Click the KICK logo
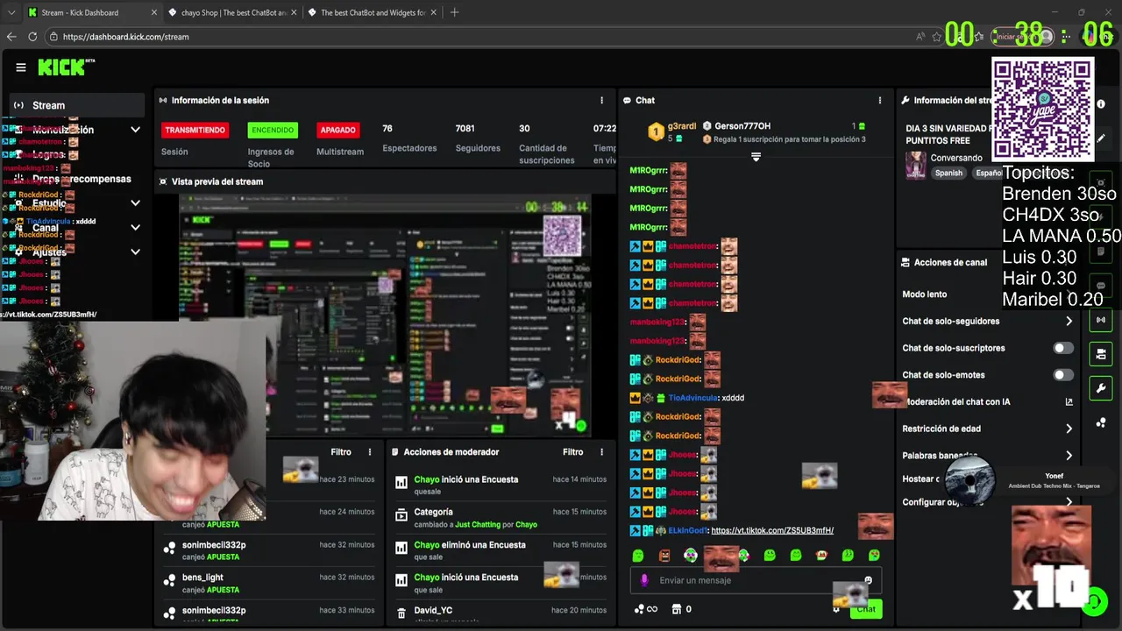The width and height of the screenshot is (1122, 631). coord(62,67)
